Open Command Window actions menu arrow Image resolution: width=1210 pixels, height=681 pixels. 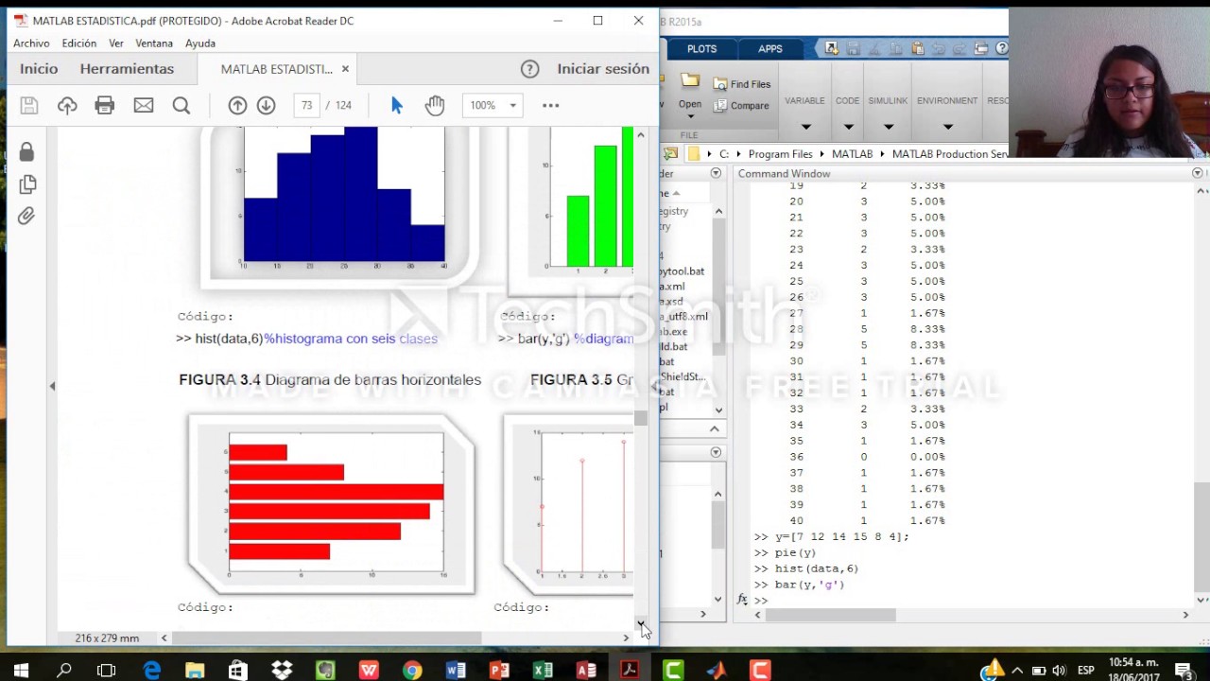[x=1197, y=173]
